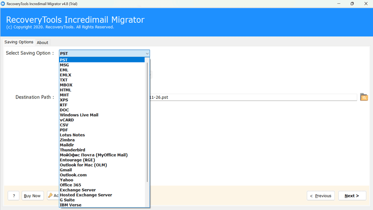Select Exchange Server option

click(x=102, y=190)
